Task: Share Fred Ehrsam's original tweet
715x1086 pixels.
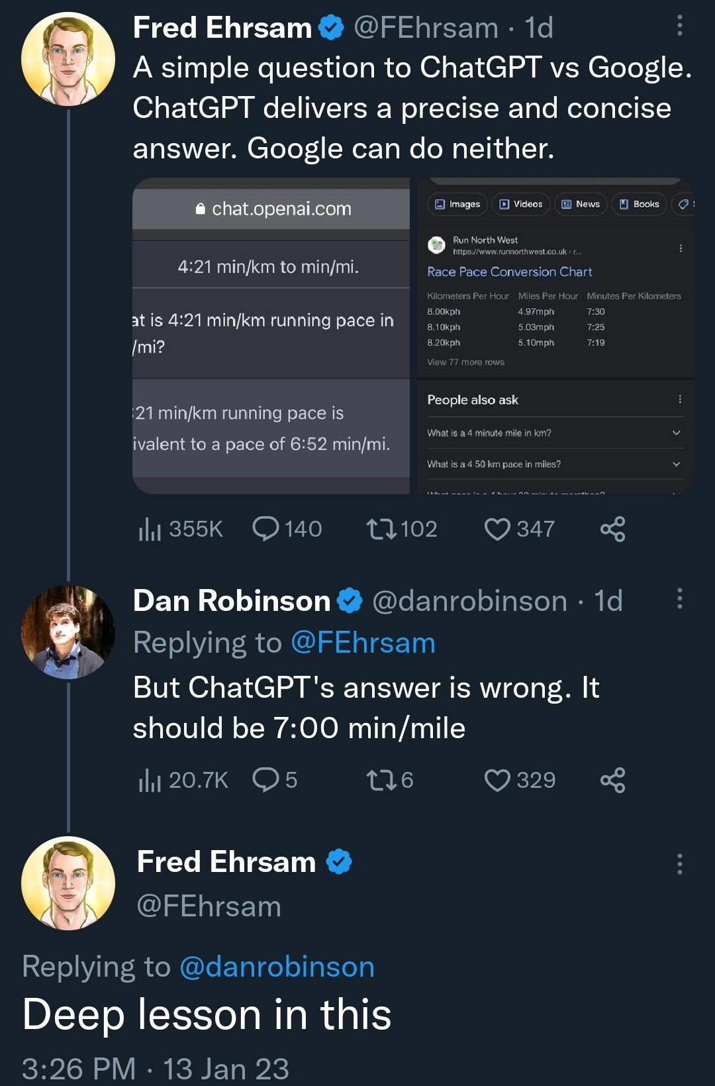Action: pyautogui.click(x=612, y=529)
